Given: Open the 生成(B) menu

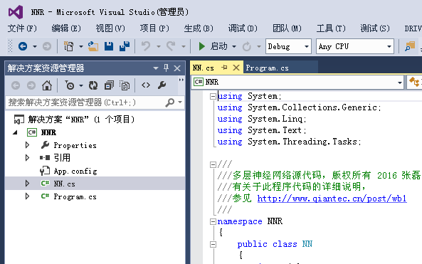Looking at the screenshot, I should pyautogui.click(x=199, y=28).
